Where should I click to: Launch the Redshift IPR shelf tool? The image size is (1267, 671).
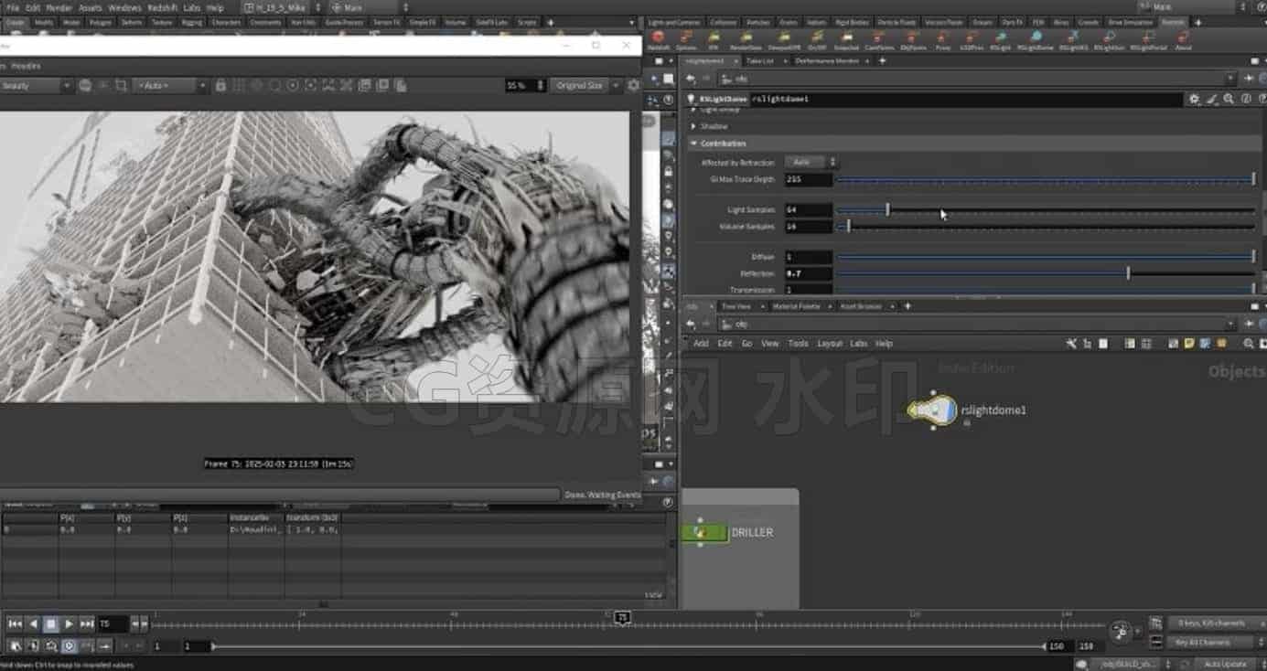pos(714,39)
